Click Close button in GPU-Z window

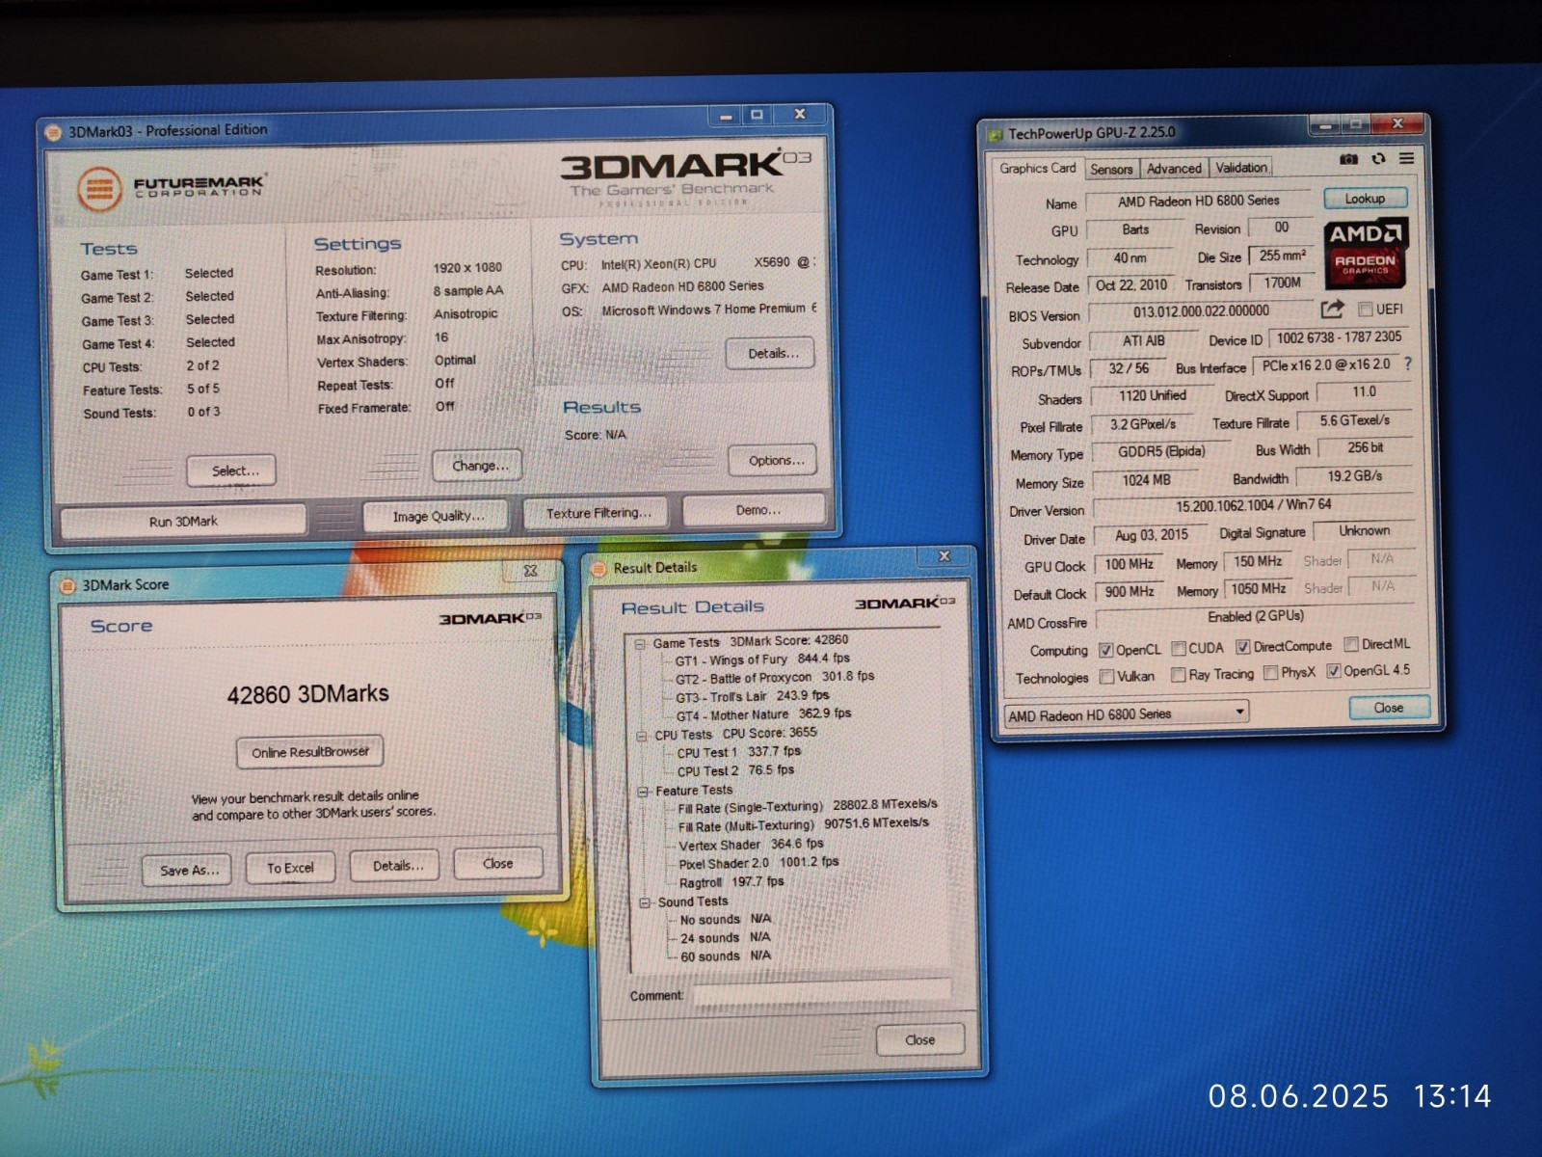tap(1388, 707)
